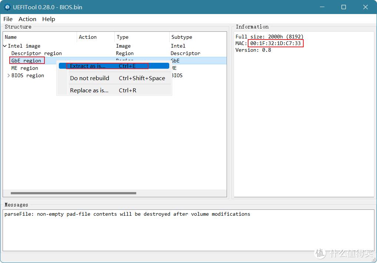This screenshot has width=377, height=263.
Task: Open the Action menu
Action: tap(27, 19)
